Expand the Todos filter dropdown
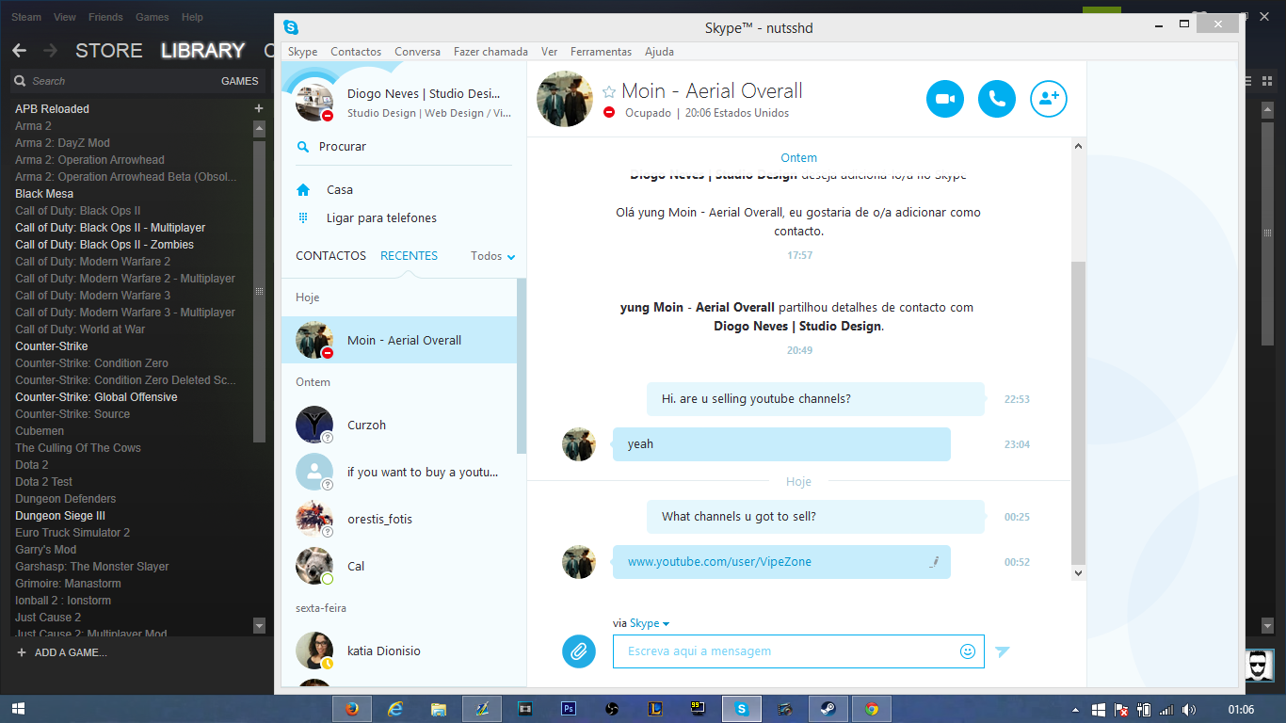 493,256
